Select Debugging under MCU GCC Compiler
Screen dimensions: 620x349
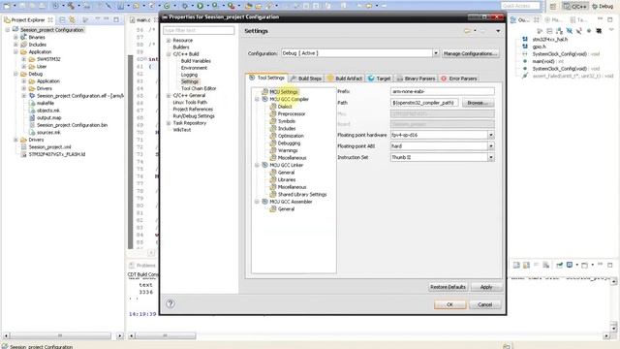289,143
